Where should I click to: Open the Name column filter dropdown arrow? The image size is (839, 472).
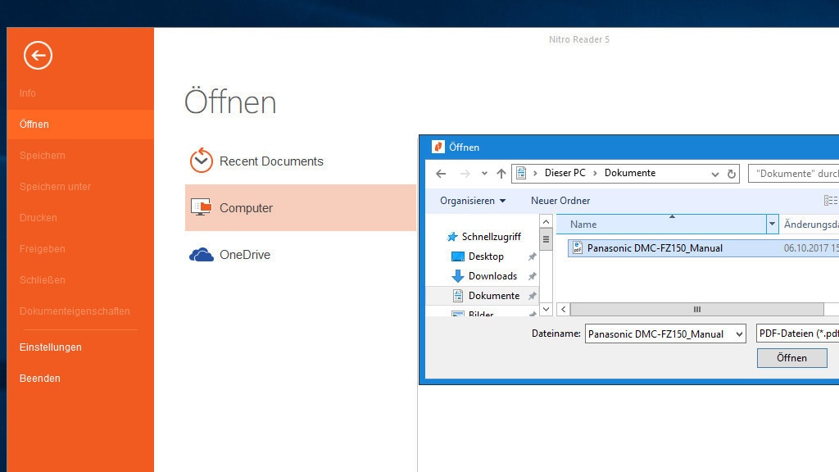pyautogui.click(x=772, y=224)
